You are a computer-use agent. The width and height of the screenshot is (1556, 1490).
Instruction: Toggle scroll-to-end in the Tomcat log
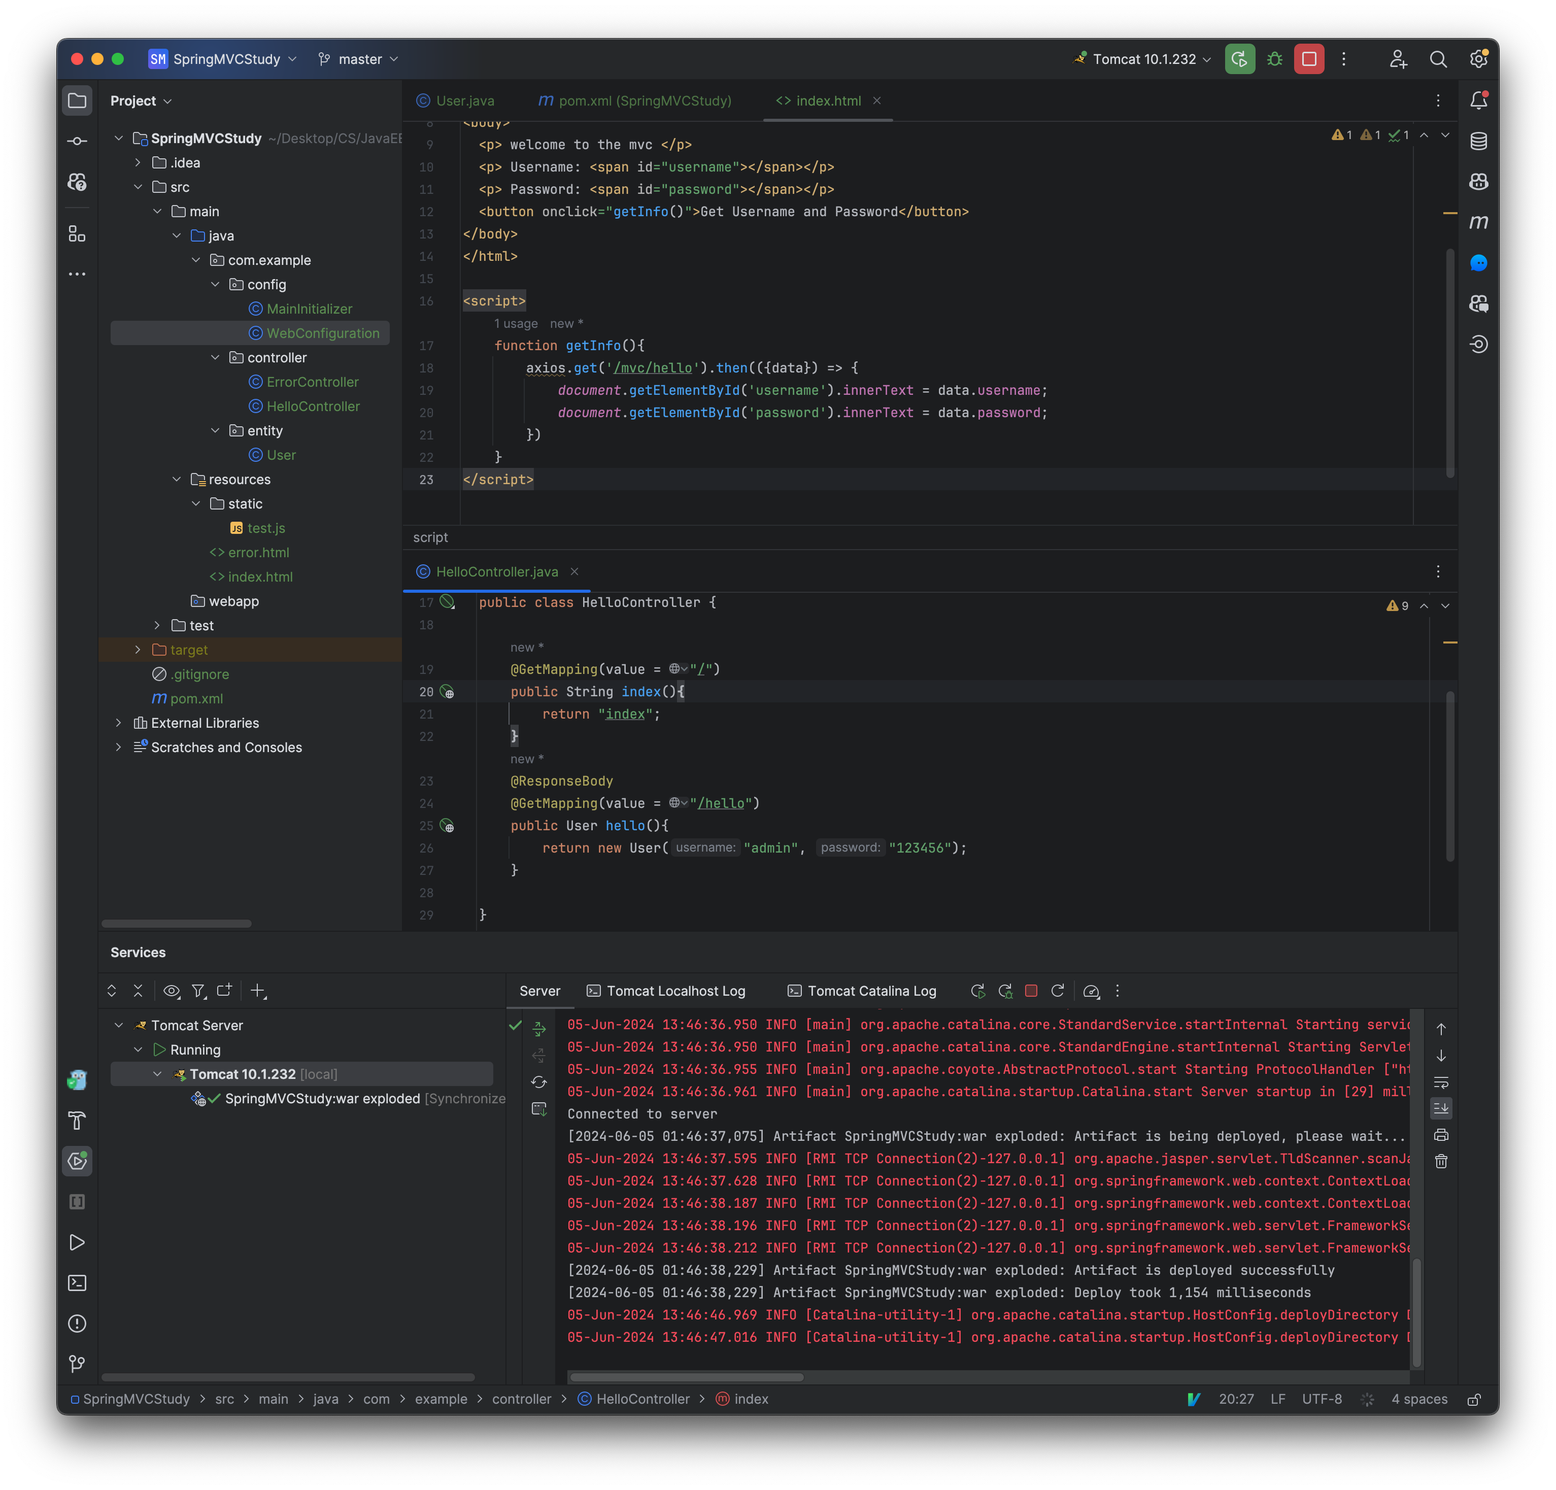[x=1441, y=1108]
